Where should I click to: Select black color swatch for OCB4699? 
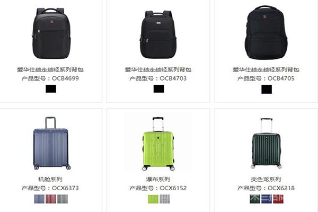(51, 89)
